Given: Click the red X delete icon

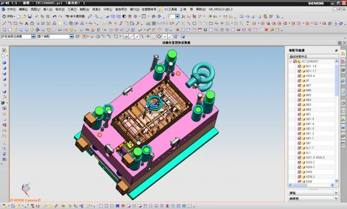Looking at the screenshot, I should pyautogui.click(x=266, y=30).
